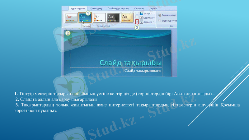This screenshot has height=140, width=249.
Task: Toggle the Өңдік суреттер checkbox
Action: (x=159, y=21)
